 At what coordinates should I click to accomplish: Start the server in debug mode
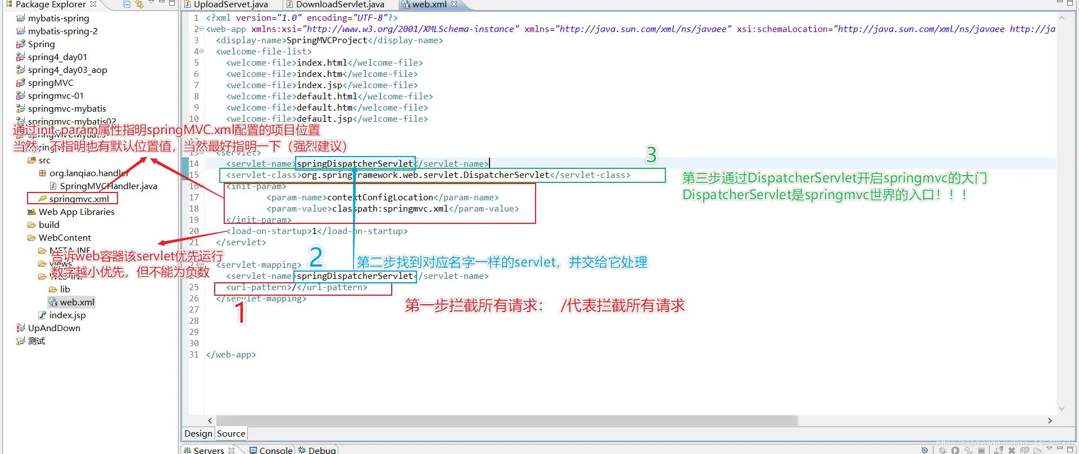point(942,450)
